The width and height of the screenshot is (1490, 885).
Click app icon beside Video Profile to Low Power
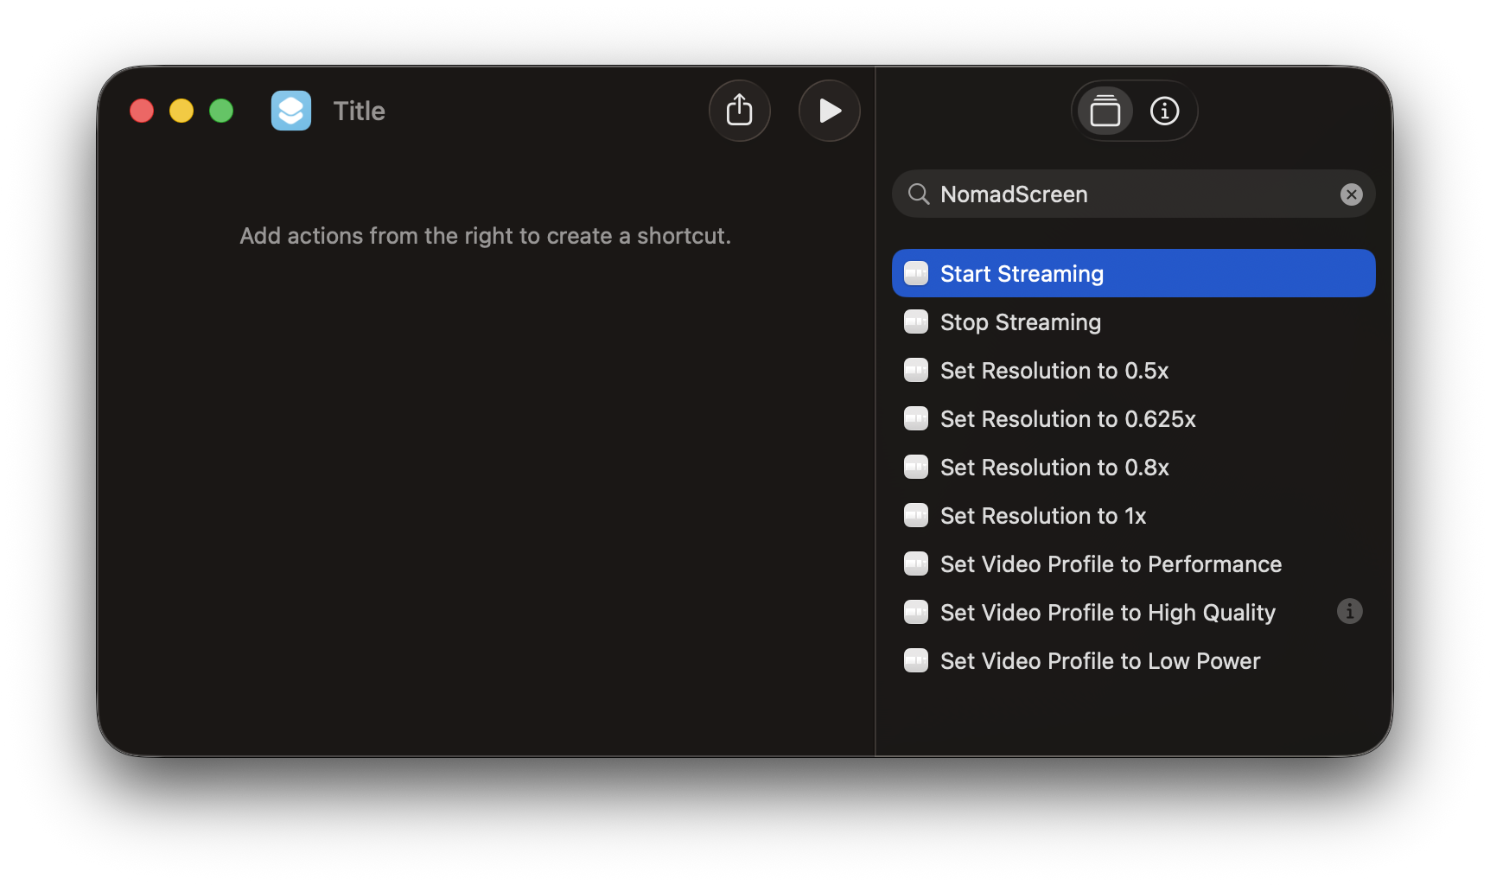[916, 660]
